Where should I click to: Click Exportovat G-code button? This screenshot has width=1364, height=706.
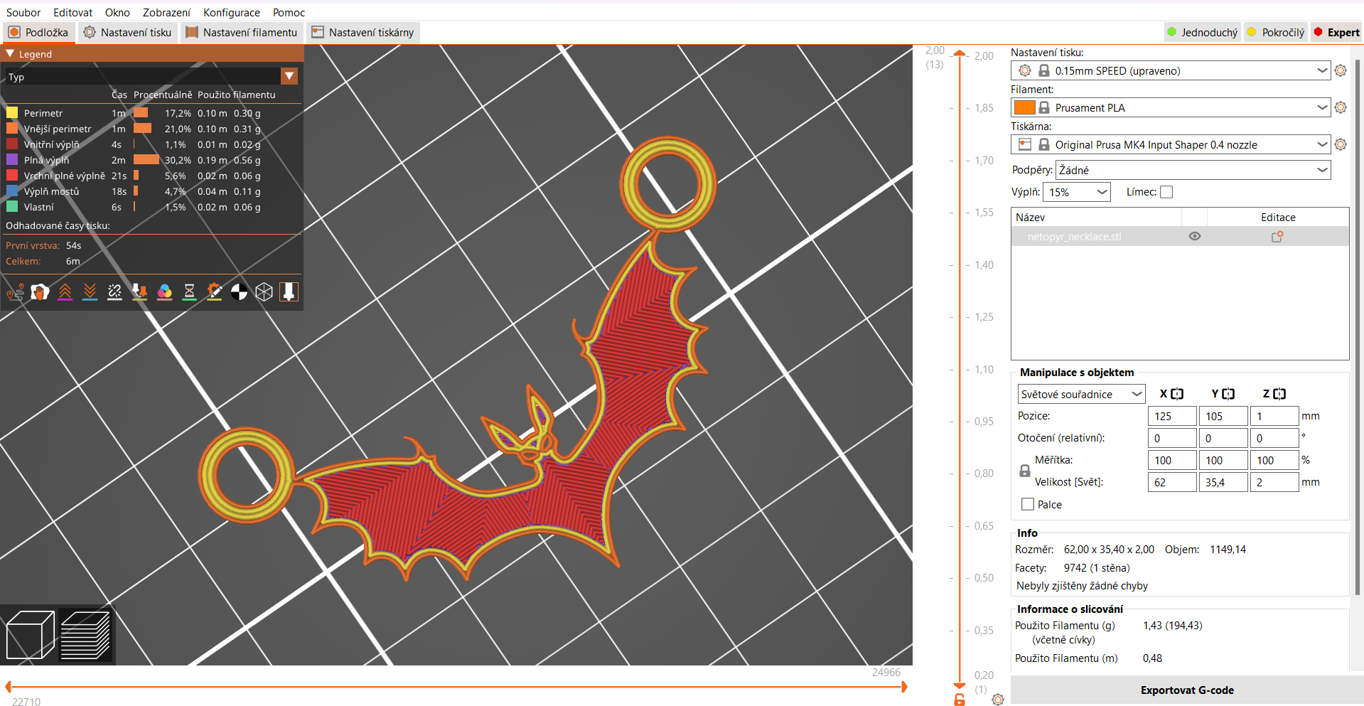(x=1187, y=690)
